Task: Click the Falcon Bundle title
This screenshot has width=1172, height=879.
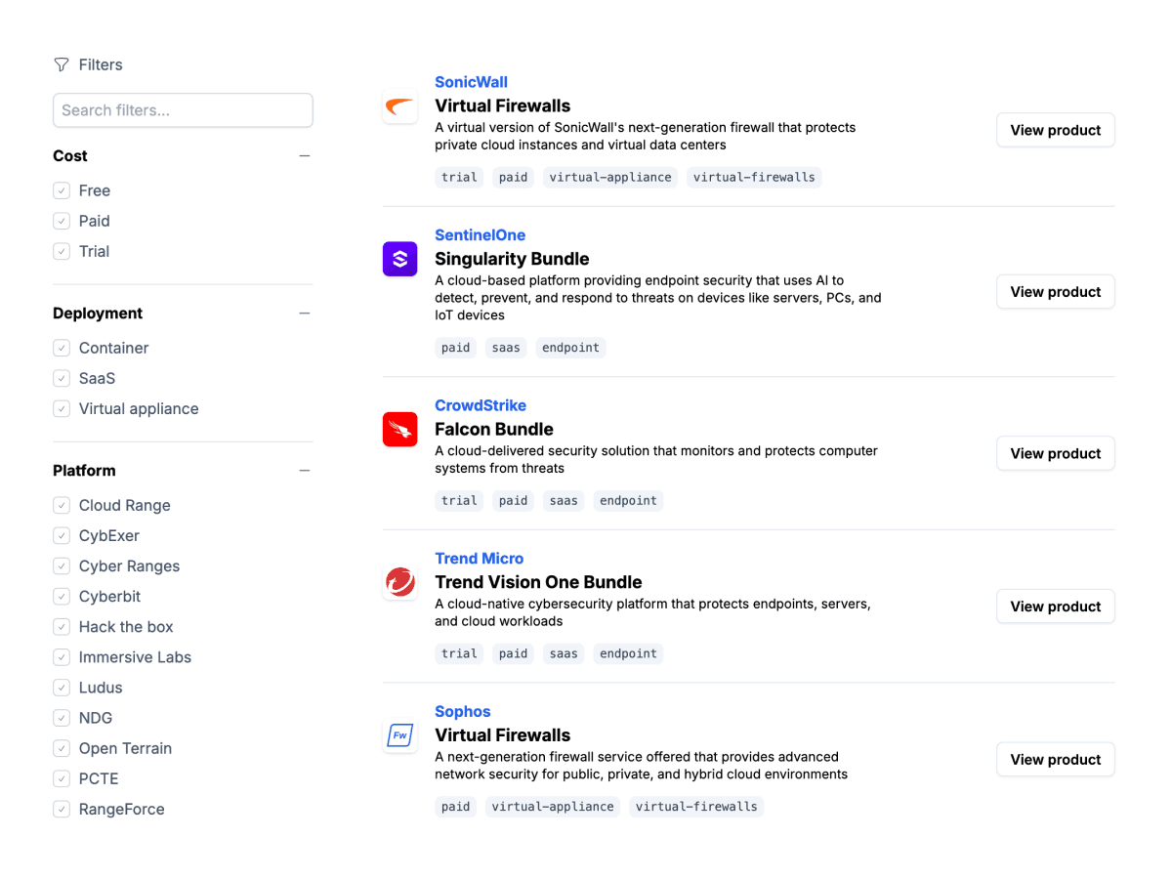Action: coord(494,429)
